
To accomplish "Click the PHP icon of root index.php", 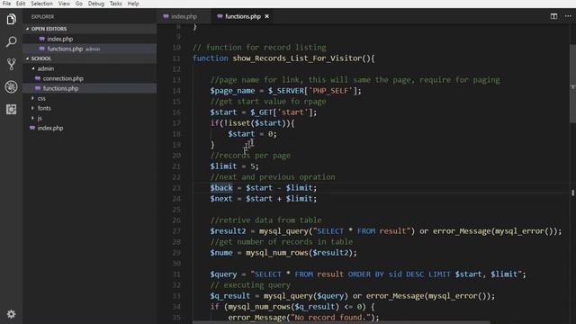I will [32, 128].
